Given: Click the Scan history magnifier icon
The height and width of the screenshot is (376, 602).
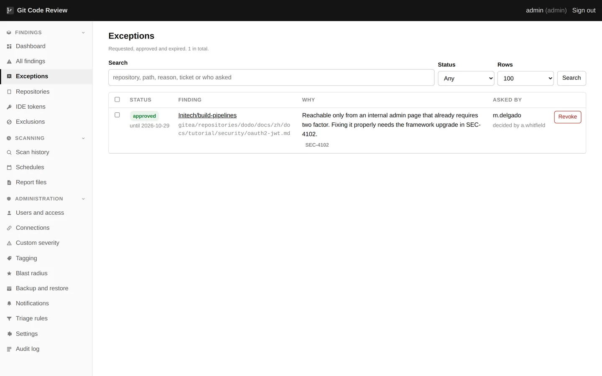Looking at the screenshot, I should click(9, 152).
